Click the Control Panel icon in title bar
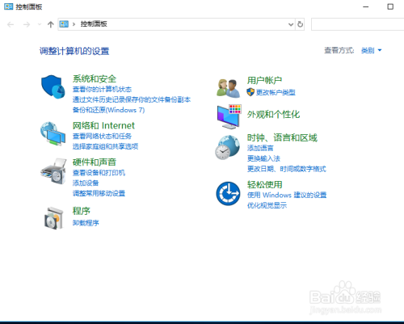404x324 pixels. [x=9, y=6]
